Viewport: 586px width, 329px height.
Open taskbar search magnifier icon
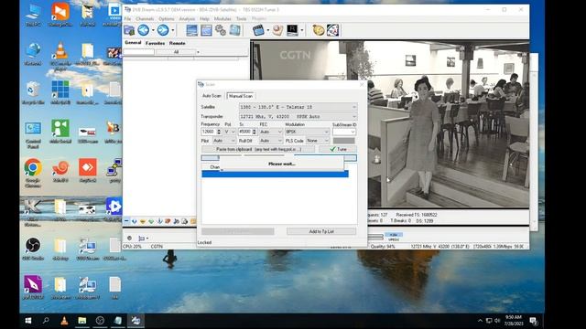click(46, 321)
